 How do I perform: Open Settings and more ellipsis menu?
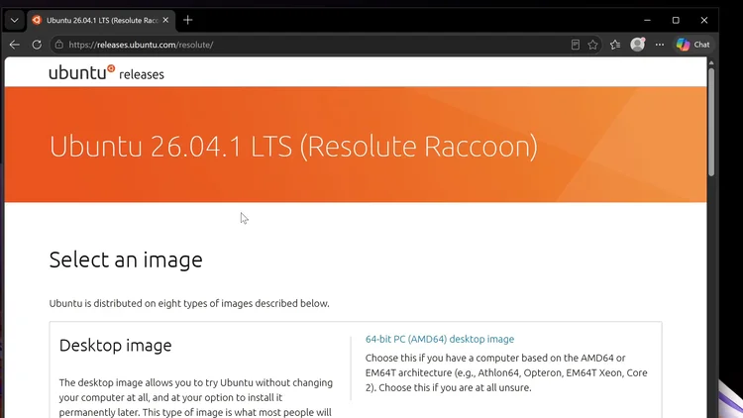(x=660, y=45)
